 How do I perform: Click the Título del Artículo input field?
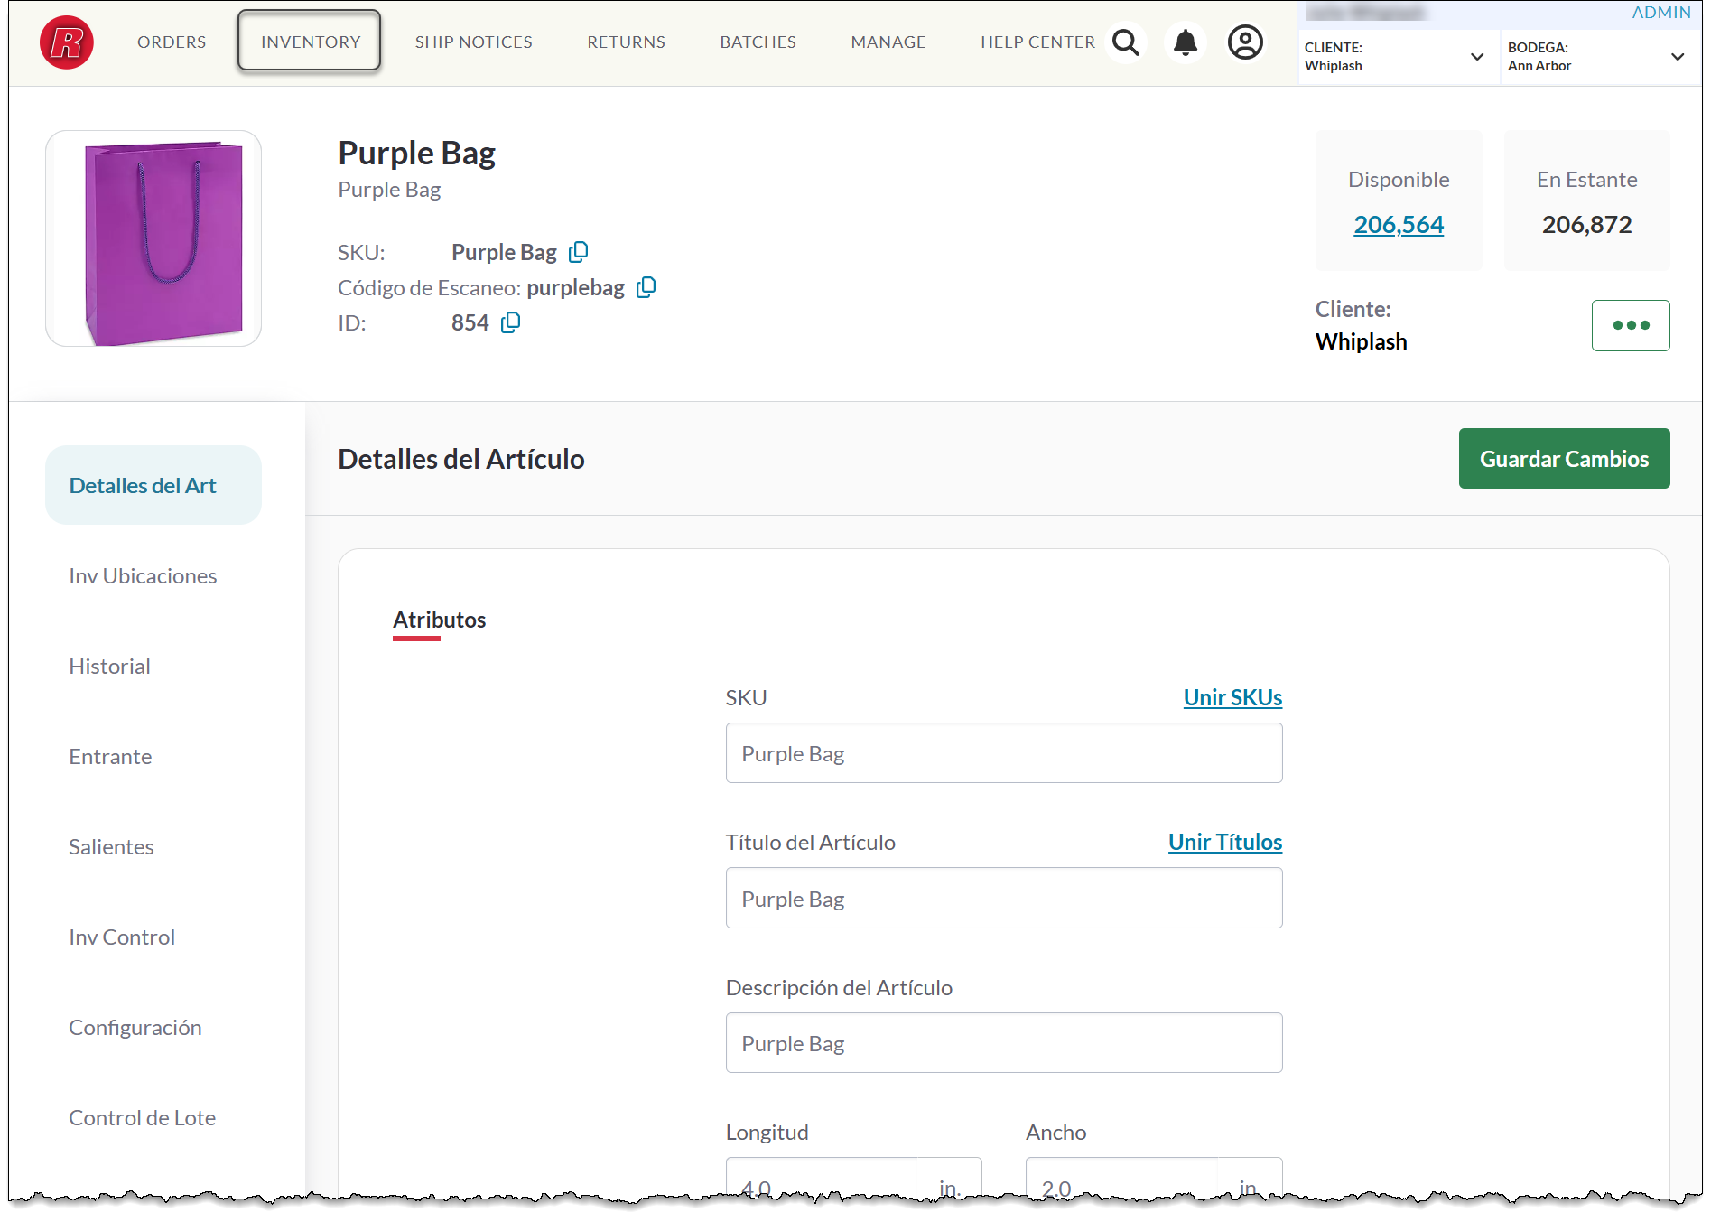tap(1003, 899)
